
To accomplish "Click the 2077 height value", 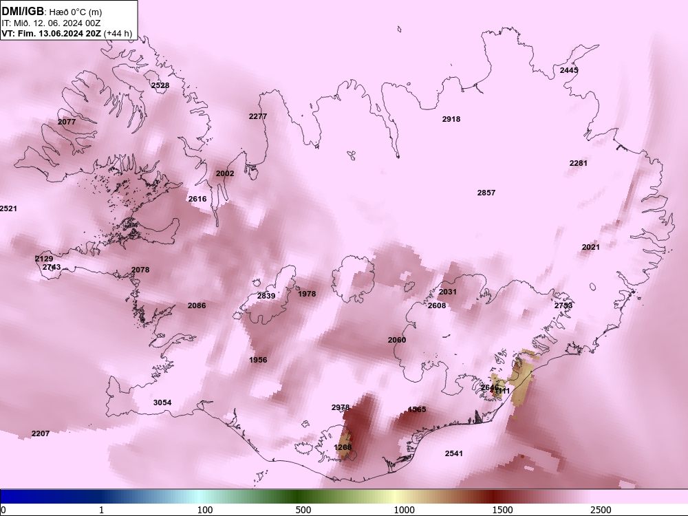I will (67, 122).
